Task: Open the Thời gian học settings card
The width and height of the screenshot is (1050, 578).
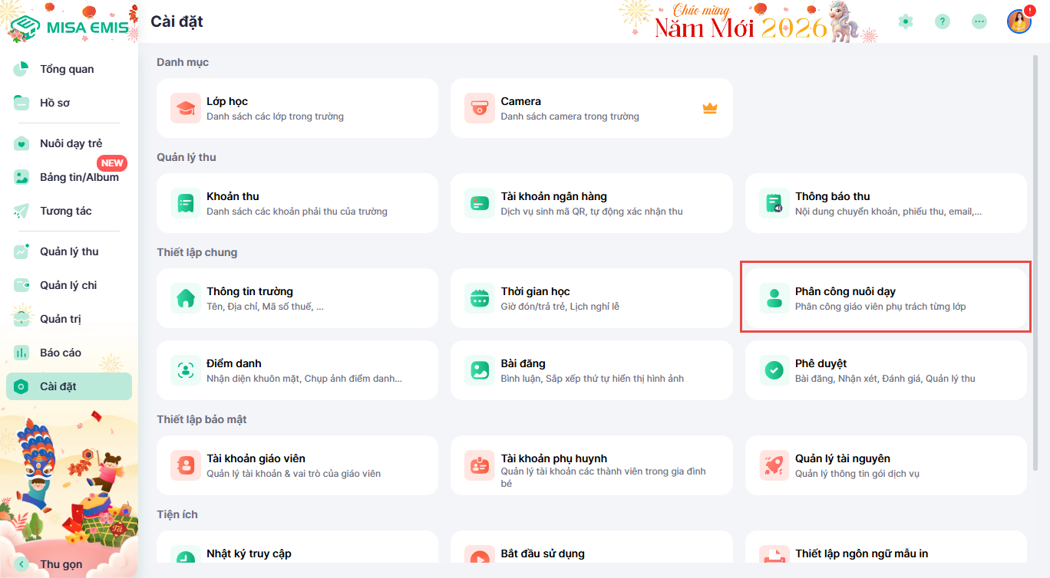Action: 591,298
